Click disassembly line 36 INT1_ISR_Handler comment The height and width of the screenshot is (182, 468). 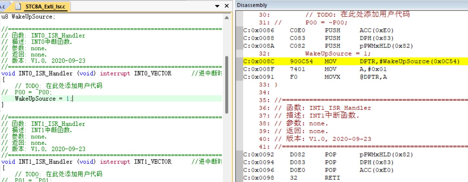tap(315, 108)
